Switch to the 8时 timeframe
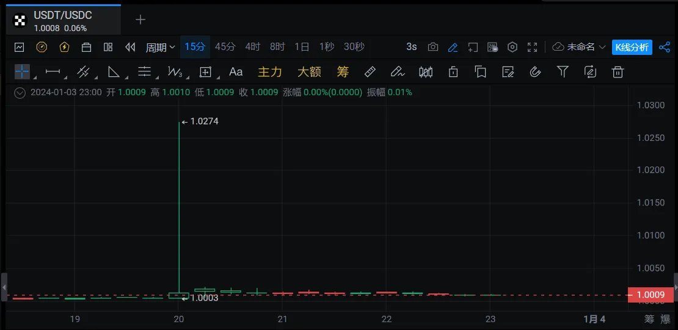The height and width of the screenshot is (330, 678). point(277,47)
